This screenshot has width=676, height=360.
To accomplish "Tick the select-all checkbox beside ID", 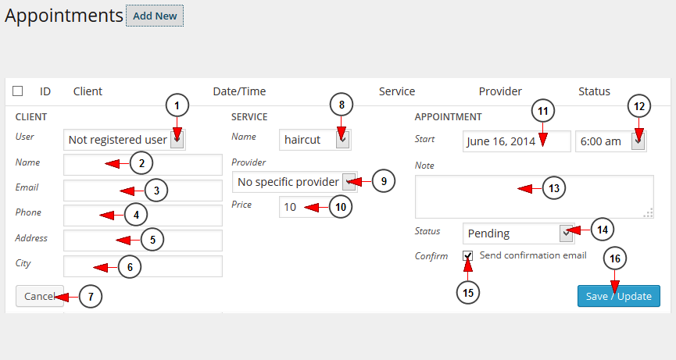I will pyautogui.click(x=18, y=91).
